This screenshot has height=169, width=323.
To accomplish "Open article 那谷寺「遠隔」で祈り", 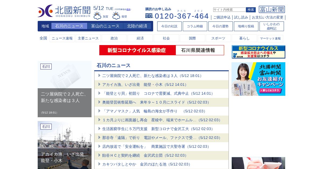I will tap(162, 138).
